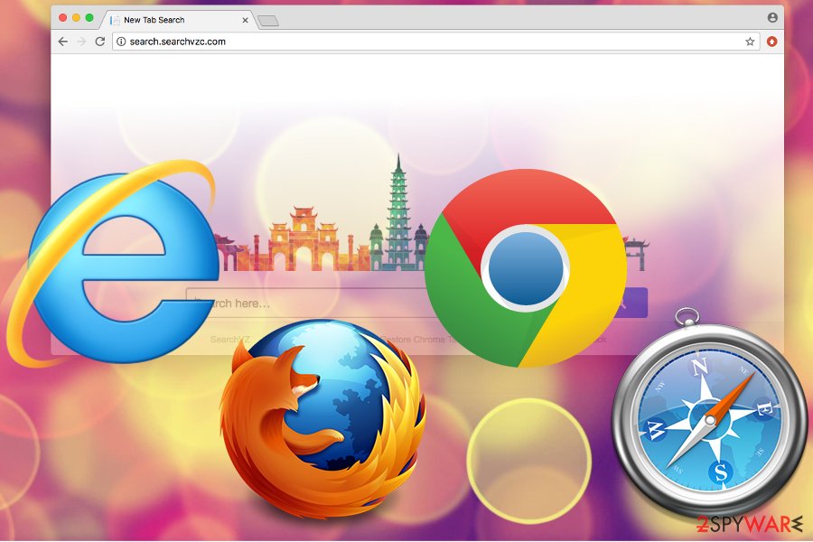Click the Restore Chrome Tab link

tap(417, 340)
